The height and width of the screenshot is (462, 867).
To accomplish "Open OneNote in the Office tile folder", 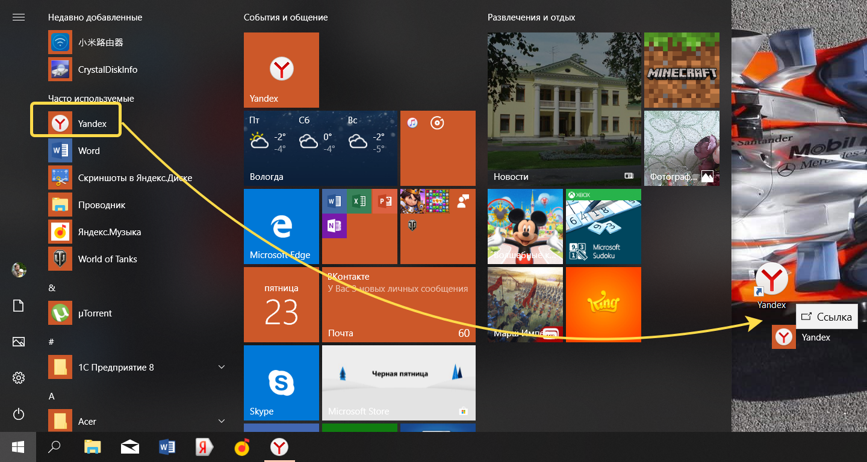I will click(334, 226).
